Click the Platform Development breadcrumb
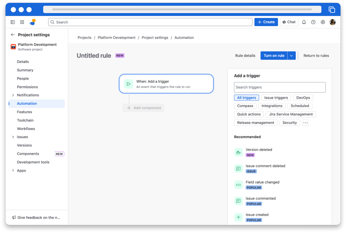The height and width of the screenshot is (233, 346). [x=117, y=38]
